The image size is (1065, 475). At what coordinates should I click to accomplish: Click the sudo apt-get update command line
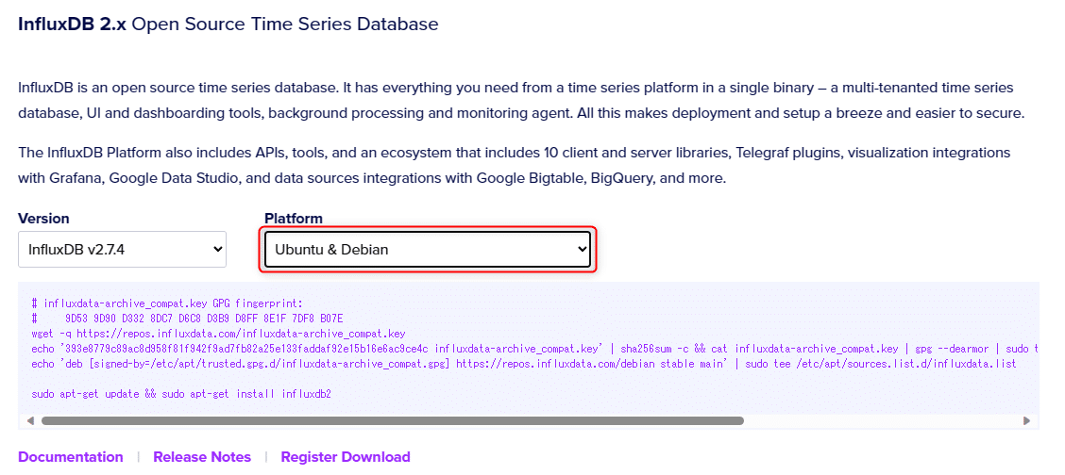pos(181,394)
